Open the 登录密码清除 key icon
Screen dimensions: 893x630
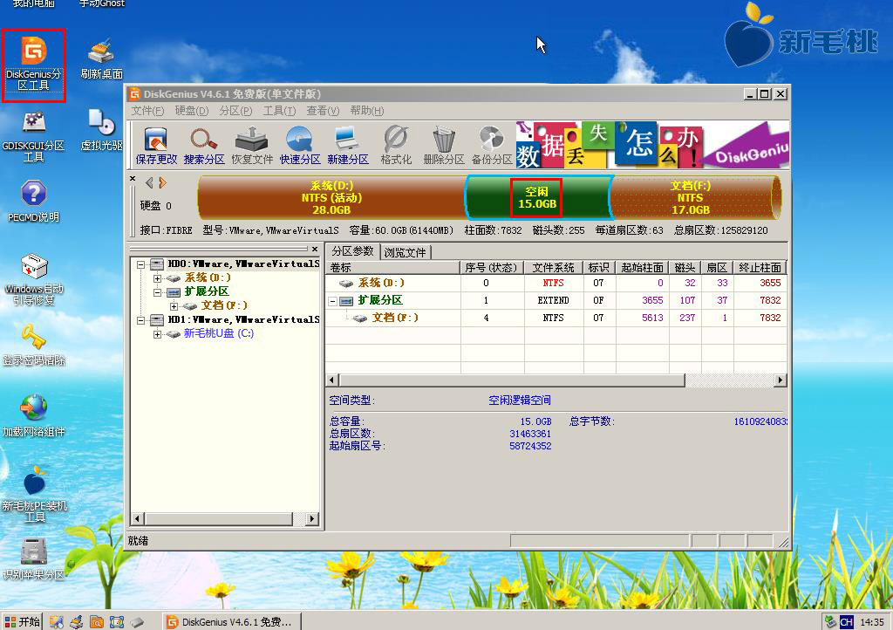(x=34, y=346)
